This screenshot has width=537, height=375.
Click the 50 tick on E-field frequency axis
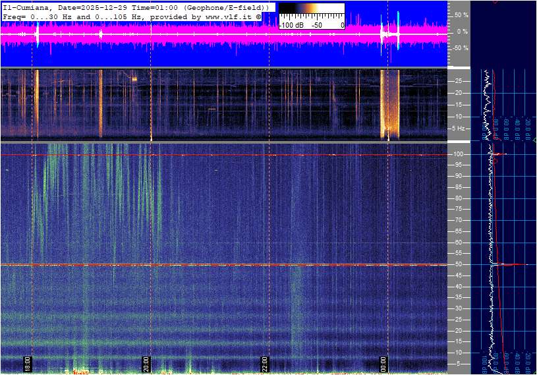point(459,264)
